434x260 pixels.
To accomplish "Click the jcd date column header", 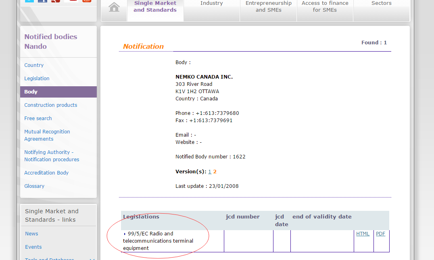I will (282, 220).
